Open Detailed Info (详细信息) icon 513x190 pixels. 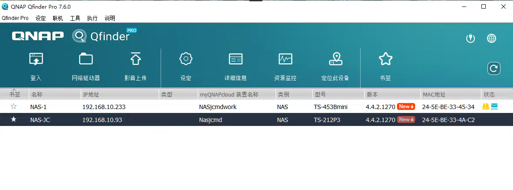[236, 59]
